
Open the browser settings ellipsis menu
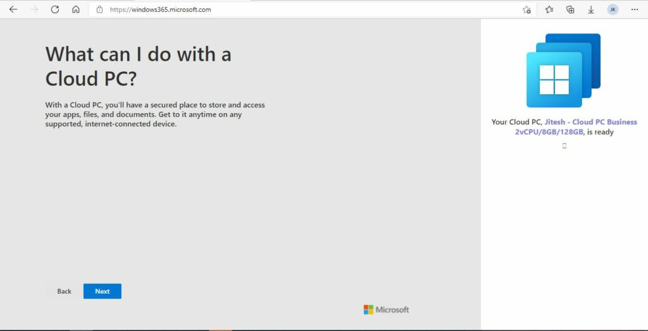click(635, 9)
